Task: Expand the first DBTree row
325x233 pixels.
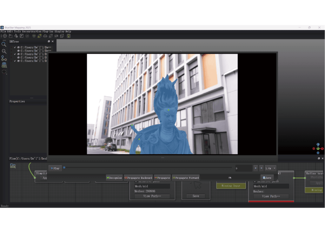Action: (x=11, y=47)
